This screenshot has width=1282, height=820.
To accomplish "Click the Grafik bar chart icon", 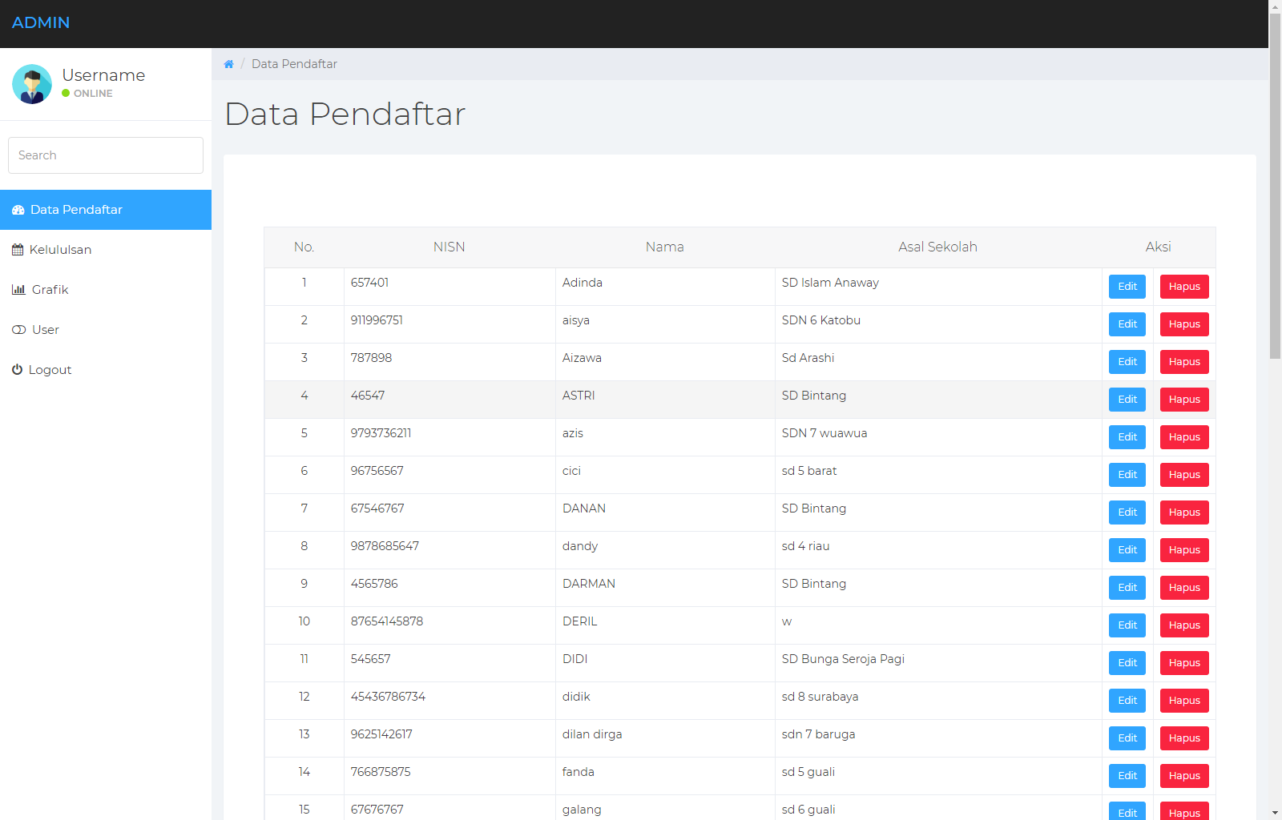I will [x=18, y=290].
